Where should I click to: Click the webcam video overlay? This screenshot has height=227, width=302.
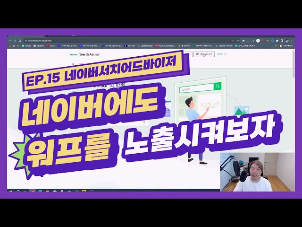257,172
